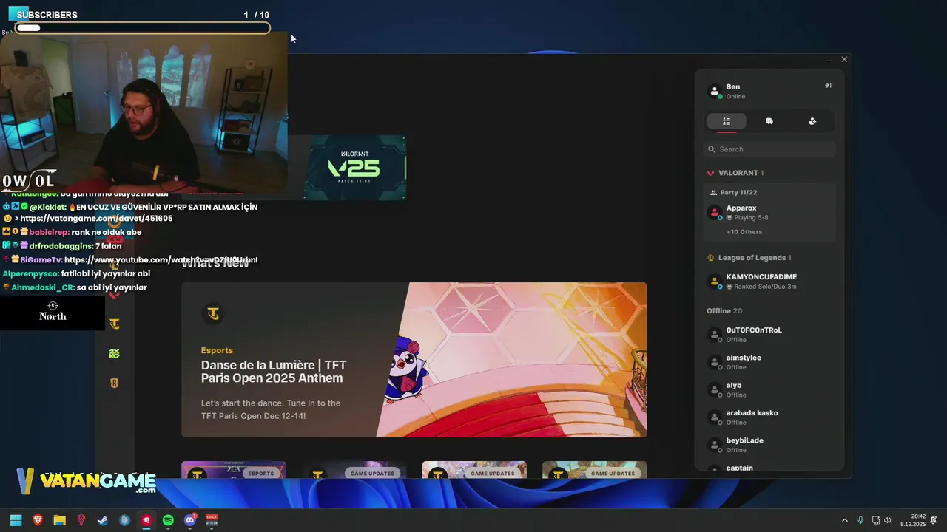This screenshot has height=532, width=947.
Task: Click arabada kasko's avatar icon
Action: pyautogui.click(x=715, y=417)
